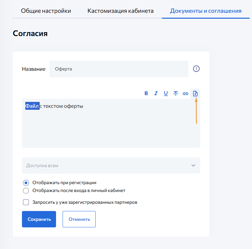Screen dimensions: 252x249
Task: Click the highlighted word 'Файл' in the editor
Action: click(x=32, y=106)
